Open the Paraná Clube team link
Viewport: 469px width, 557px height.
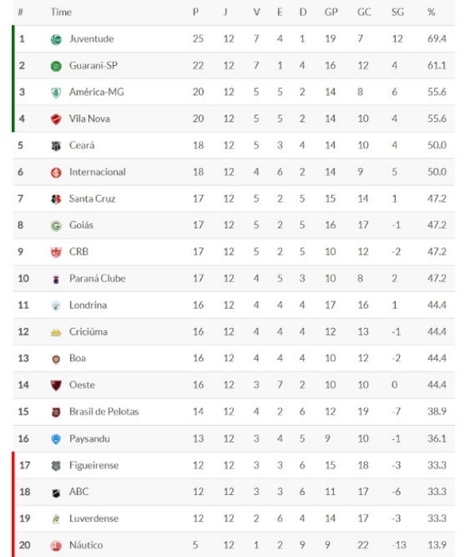point(97,278)
